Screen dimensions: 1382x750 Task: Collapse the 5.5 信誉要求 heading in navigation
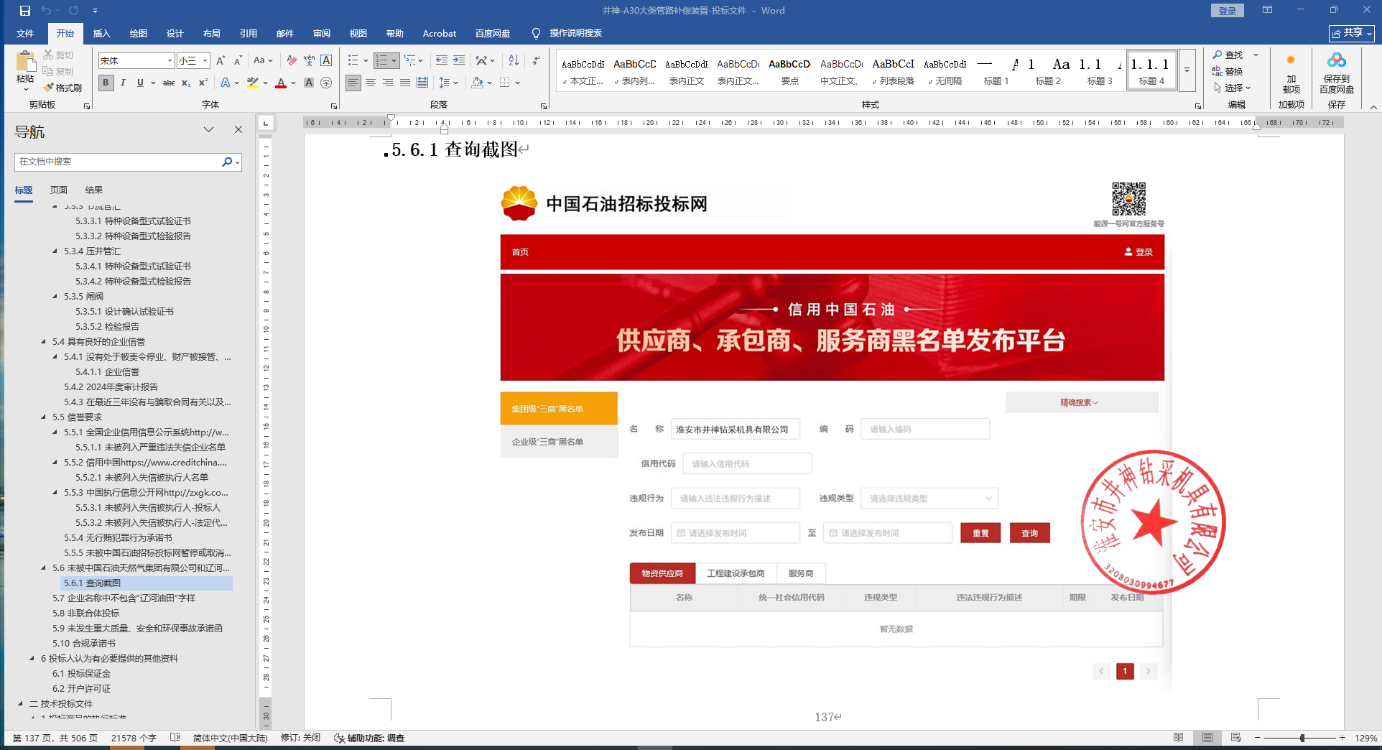(44, 417)
